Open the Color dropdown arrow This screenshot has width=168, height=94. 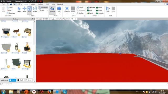tap(73, 14)
